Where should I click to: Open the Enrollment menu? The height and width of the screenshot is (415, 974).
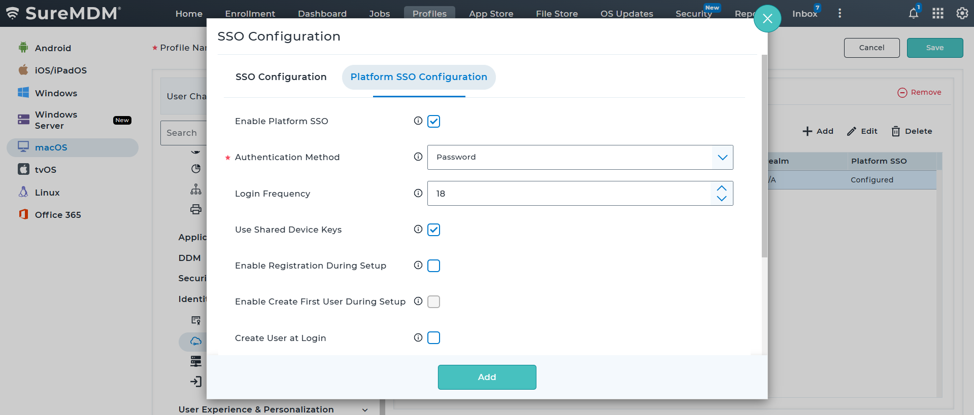pyautogui.click(x=250, y=14)
